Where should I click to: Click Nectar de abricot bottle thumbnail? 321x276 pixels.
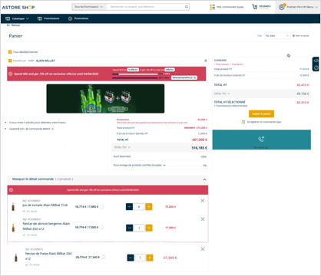pyautogui.click(x=13, y=228)
